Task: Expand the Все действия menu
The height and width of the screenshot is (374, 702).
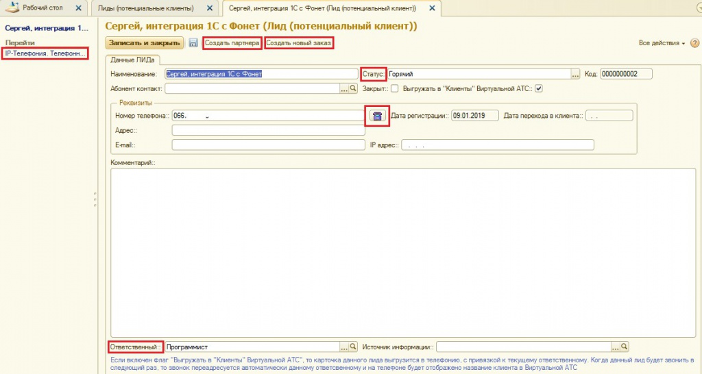Action: [x=662, y=43]
